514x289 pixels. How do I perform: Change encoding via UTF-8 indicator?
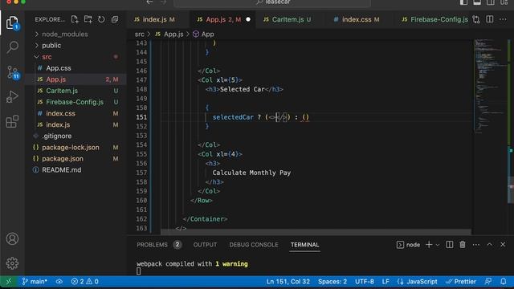pyautogui.click(x=364, y=282)
